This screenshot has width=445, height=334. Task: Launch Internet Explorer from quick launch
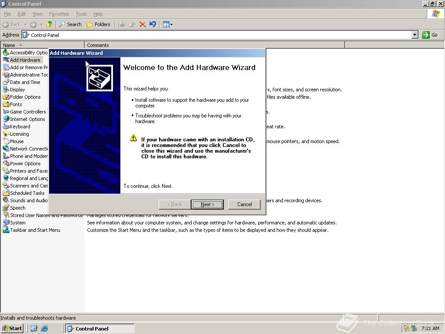tap(44, 328)
